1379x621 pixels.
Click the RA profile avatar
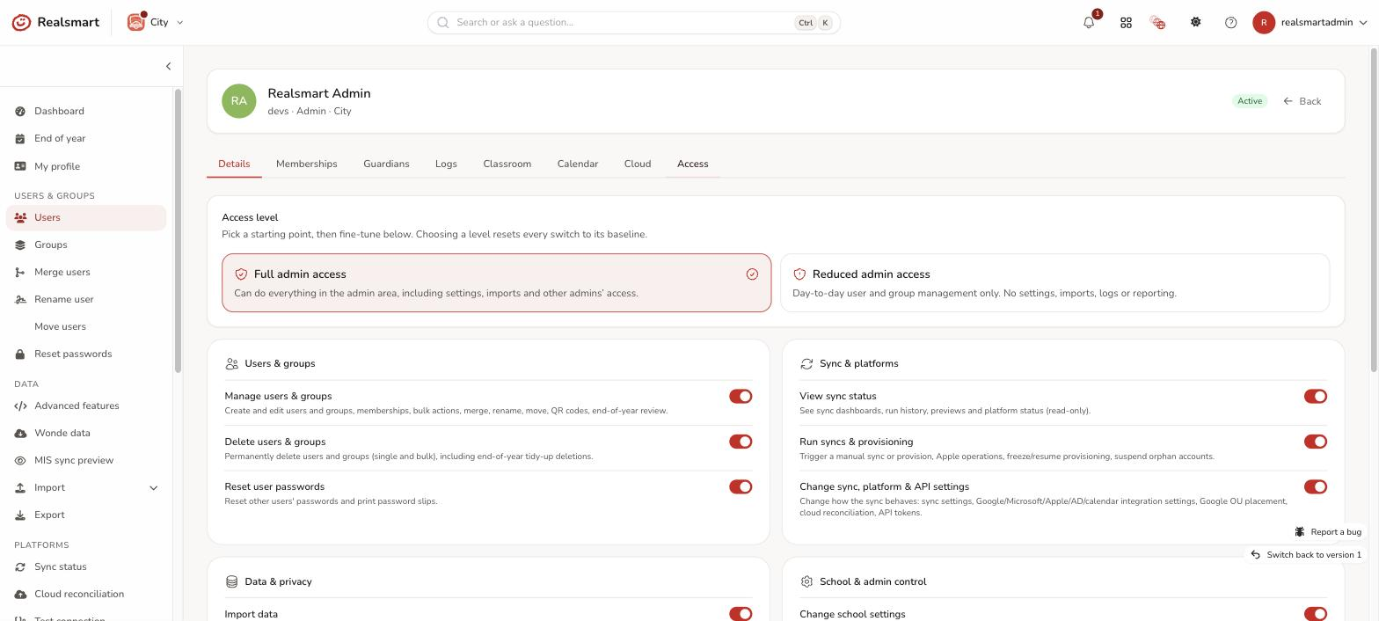[x=239, y=101]
